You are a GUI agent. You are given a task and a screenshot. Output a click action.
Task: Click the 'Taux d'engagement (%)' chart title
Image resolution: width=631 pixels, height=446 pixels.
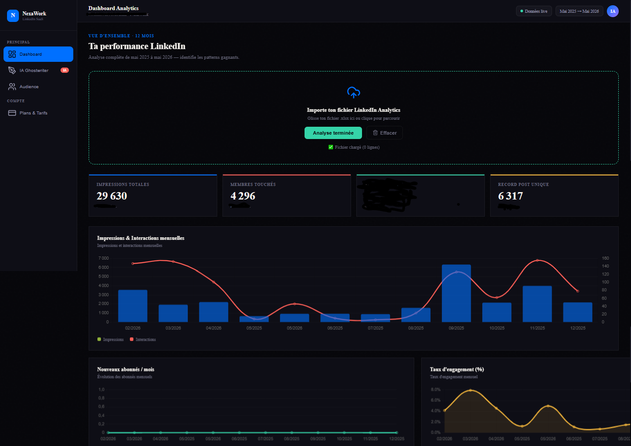tap(457, 369)
